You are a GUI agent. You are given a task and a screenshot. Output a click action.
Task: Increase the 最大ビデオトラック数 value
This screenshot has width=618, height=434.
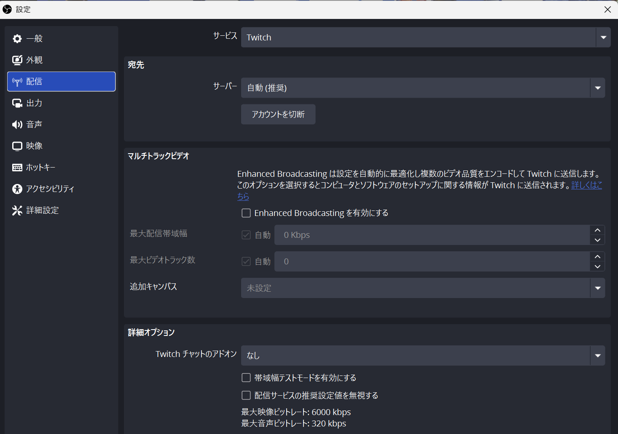pos(597,257)
